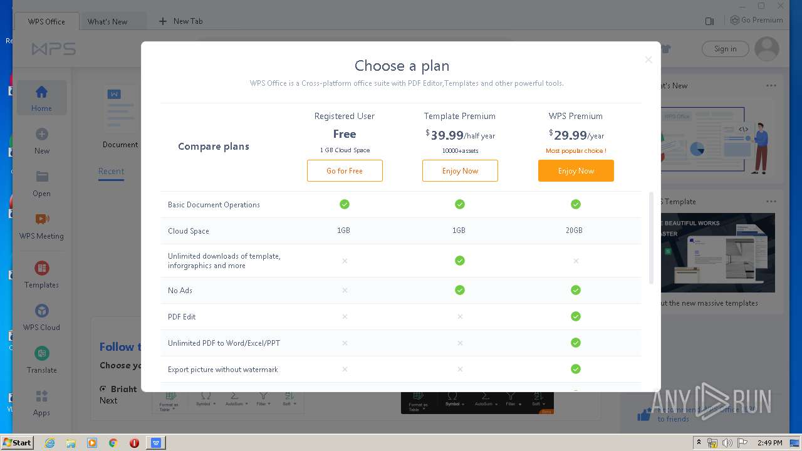The image size is (802, 451).
Task: Switch to the What's New tab
Action: coord(107,21)
